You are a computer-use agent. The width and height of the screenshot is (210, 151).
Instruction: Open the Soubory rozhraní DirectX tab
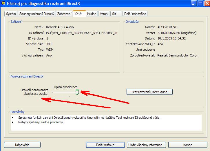point(36,14)
